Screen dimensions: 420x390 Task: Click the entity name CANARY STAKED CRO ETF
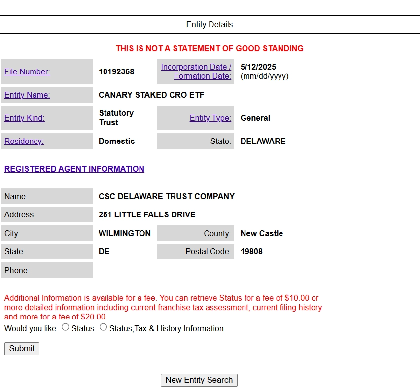151,95
